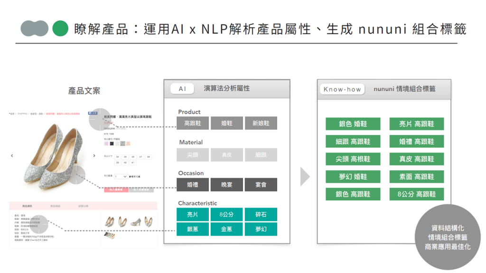This screenshot has height=273, width=486.
Task: Select the 銀蔥 Characteristic tag
Action: [x=193, y=229]
